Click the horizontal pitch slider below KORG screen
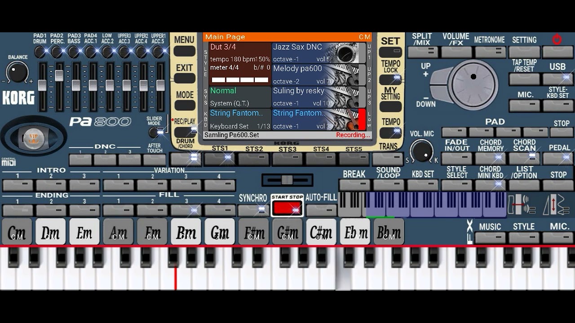 [x=287, y=180]
